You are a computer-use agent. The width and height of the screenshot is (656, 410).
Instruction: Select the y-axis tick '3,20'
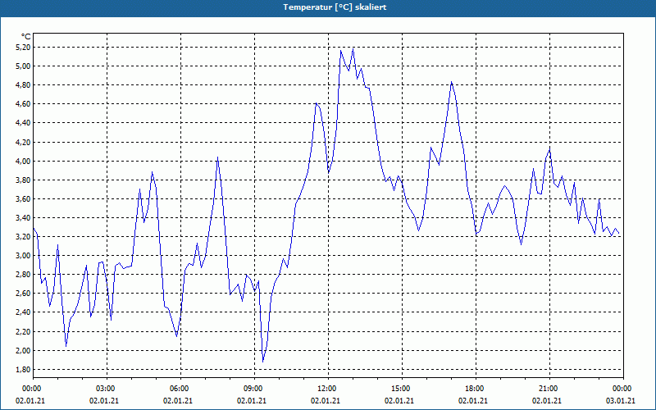point(24,237)
